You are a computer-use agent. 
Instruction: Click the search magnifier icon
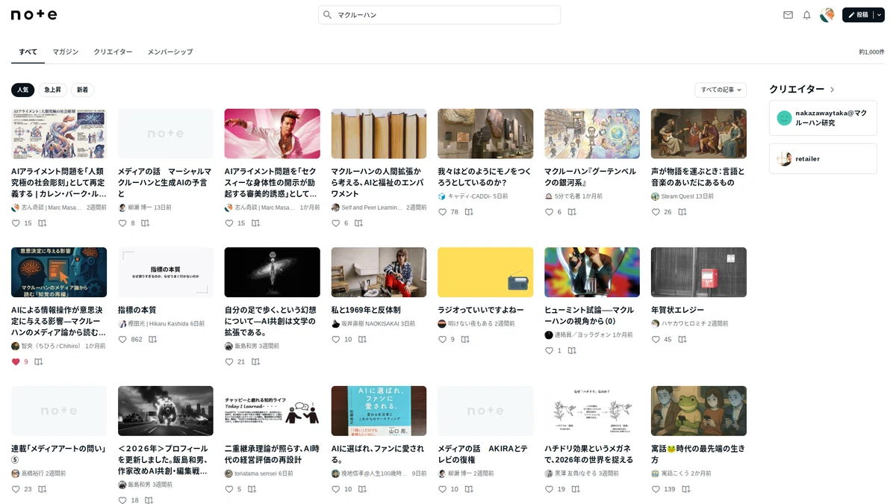click(x=327, y=15)
